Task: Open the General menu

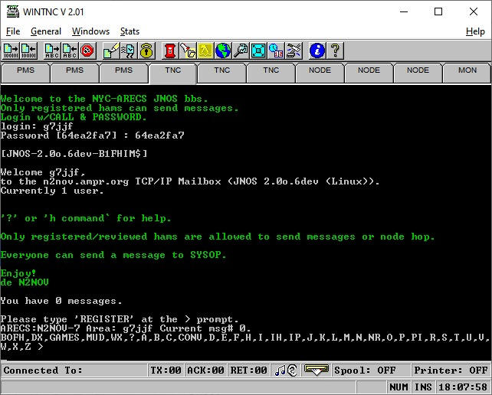Action: pyautogui.click(x=46, y=31)
